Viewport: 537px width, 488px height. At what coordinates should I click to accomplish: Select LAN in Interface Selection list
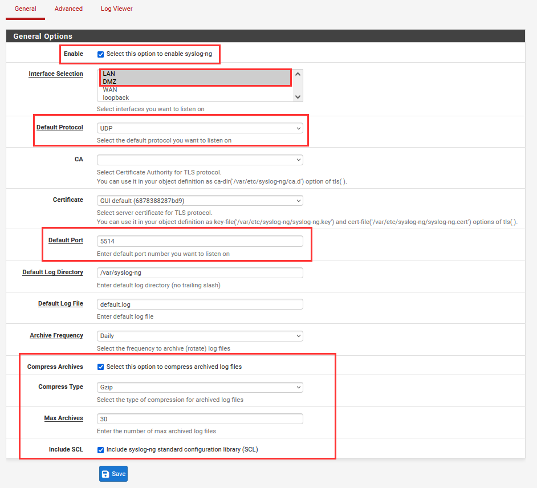click(109, 74)
